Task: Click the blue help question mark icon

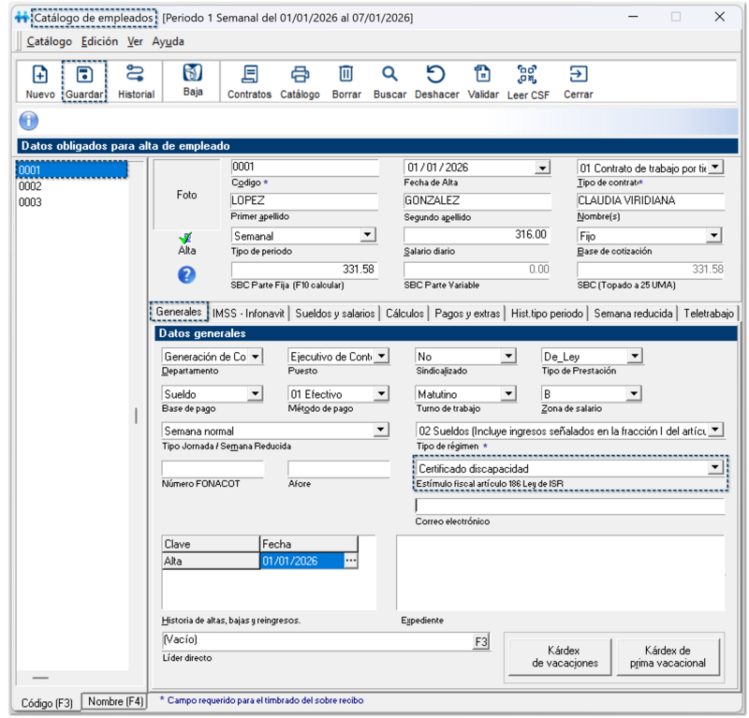Action: click(x=186, y=274)
